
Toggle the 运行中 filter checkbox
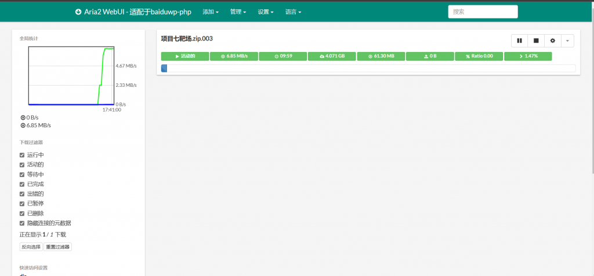click(x=22, y=155)
